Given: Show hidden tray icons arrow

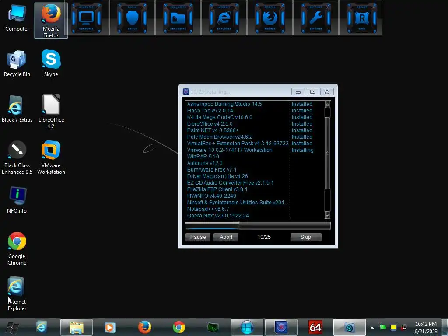Looking at the screenshot, I should click(372, 327).
